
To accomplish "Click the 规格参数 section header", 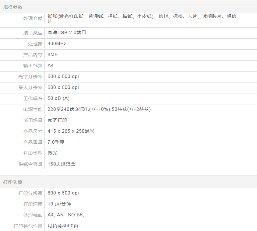I will 13,7.
